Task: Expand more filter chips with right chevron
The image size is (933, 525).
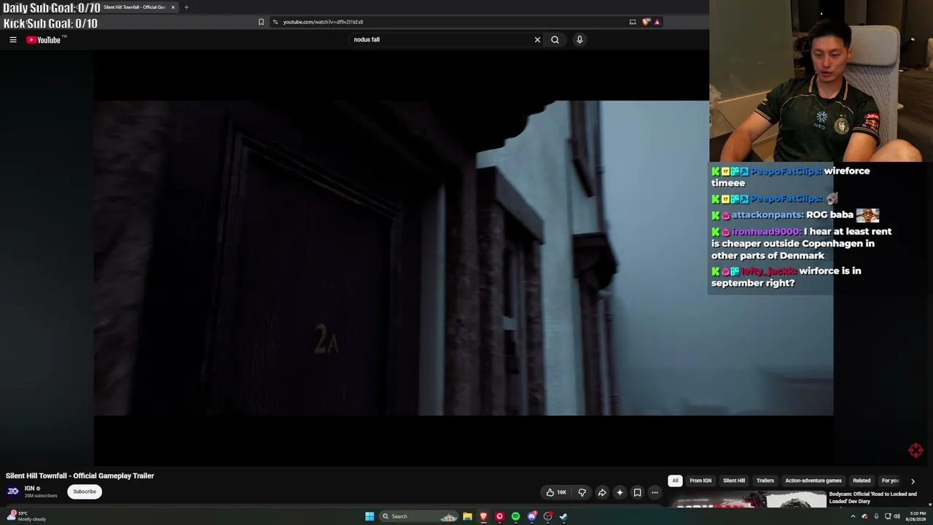Action: [913, 481]
